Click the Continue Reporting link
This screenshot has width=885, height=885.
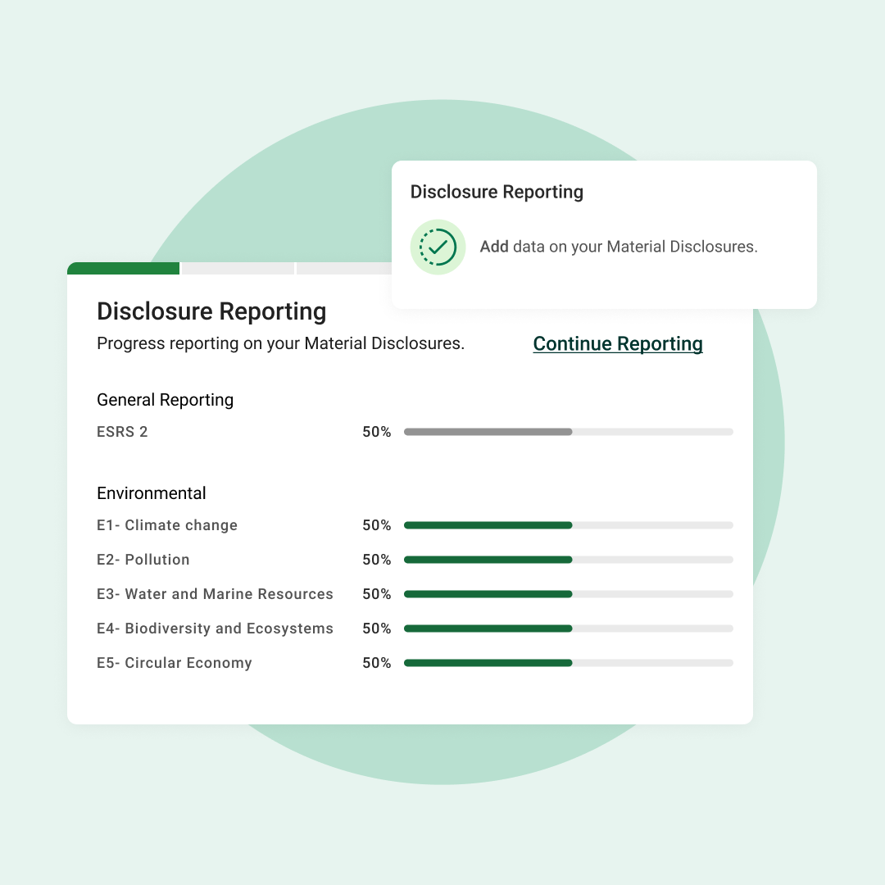click(x=617, y=343)
